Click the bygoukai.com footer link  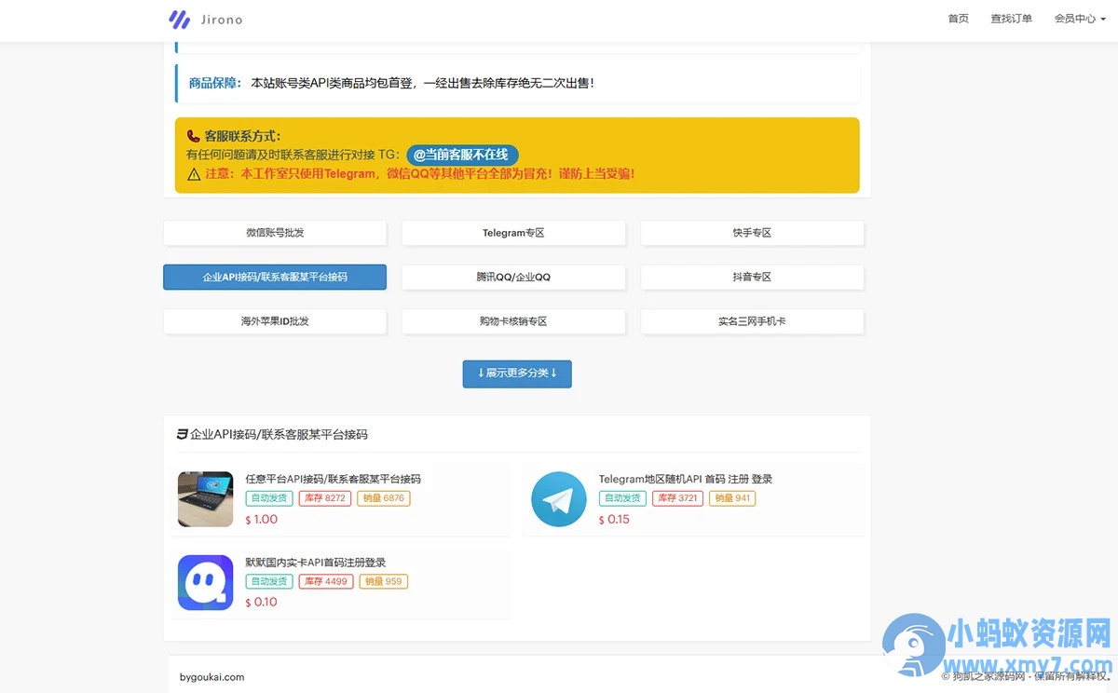212,677
